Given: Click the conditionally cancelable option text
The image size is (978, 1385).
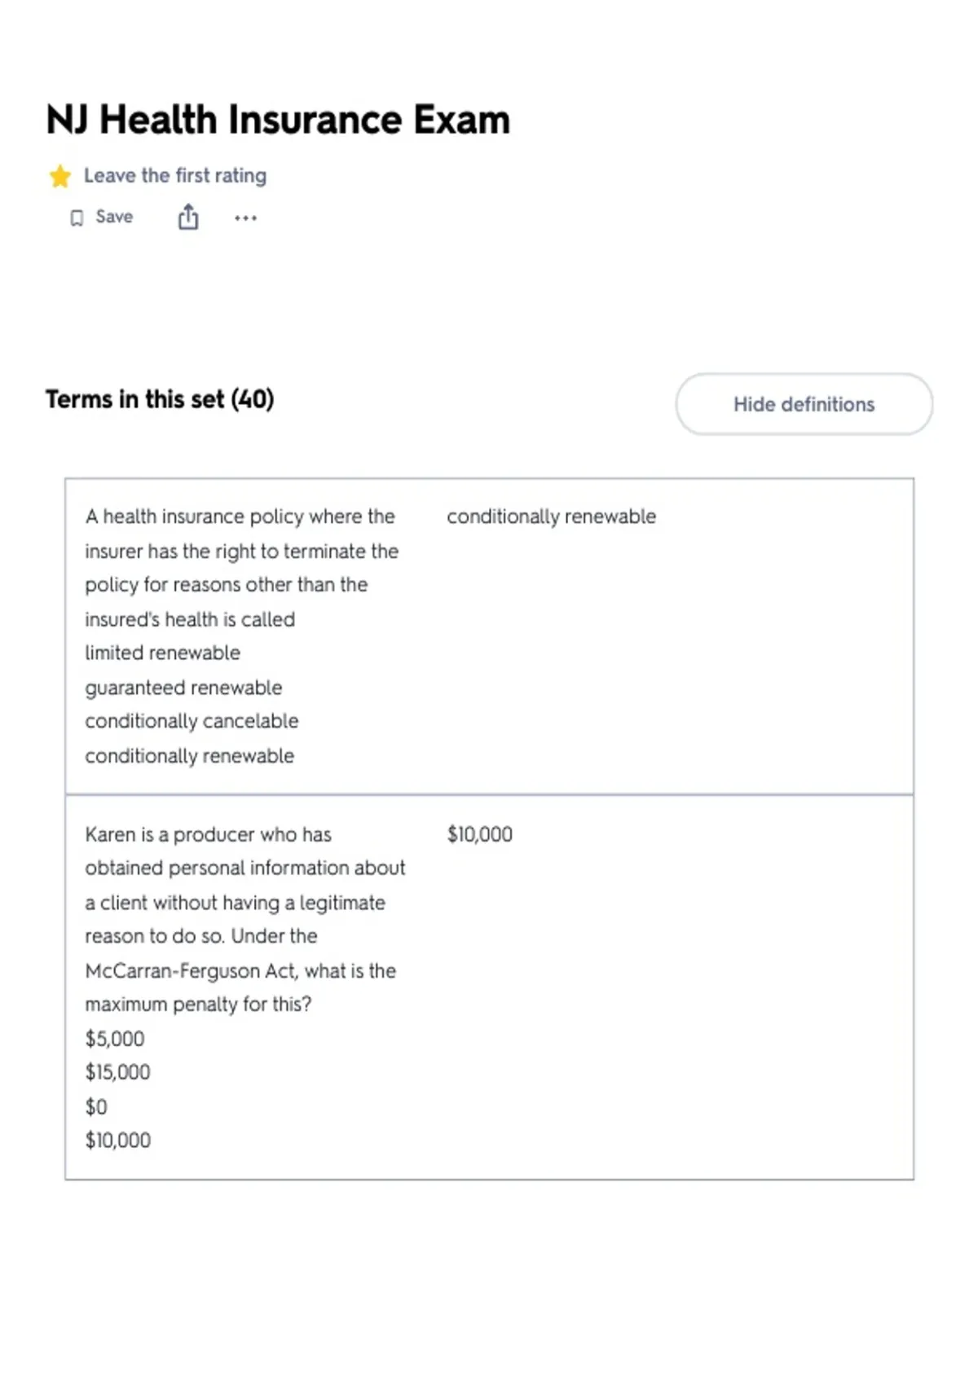Looking at the screenshot, I should coord(192,721).
